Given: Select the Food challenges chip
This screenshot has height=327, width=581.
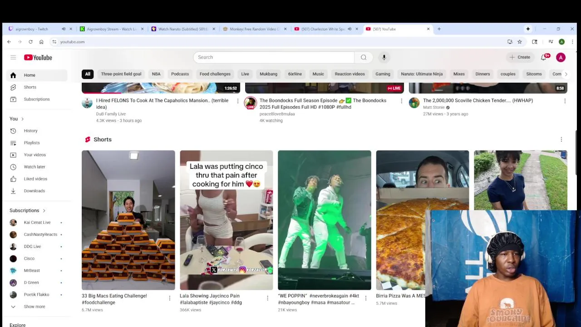Looking at the screenshot, I should point(215,74).
